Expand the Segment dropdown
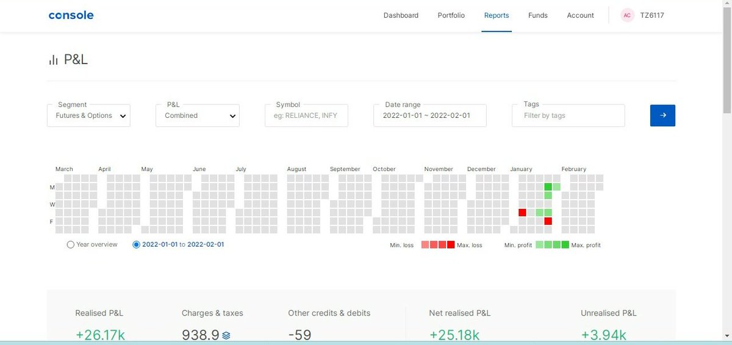The height and width of the screenshot is (345, 732). [x=88, y=115]
